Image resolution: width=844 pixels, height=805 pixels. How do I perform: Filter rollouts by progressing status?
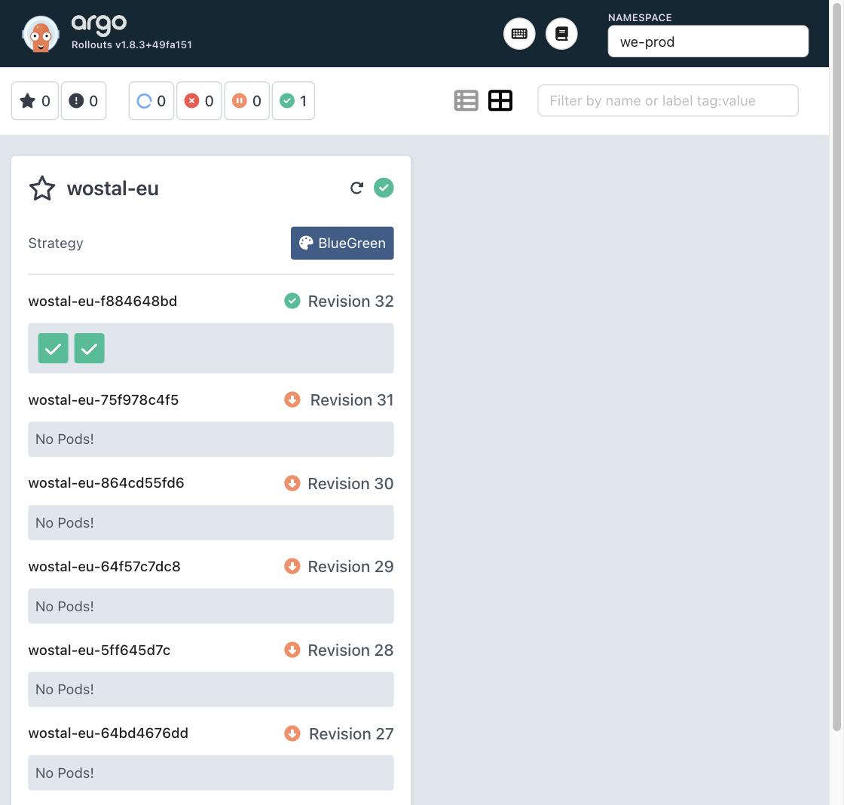(151, 101)
